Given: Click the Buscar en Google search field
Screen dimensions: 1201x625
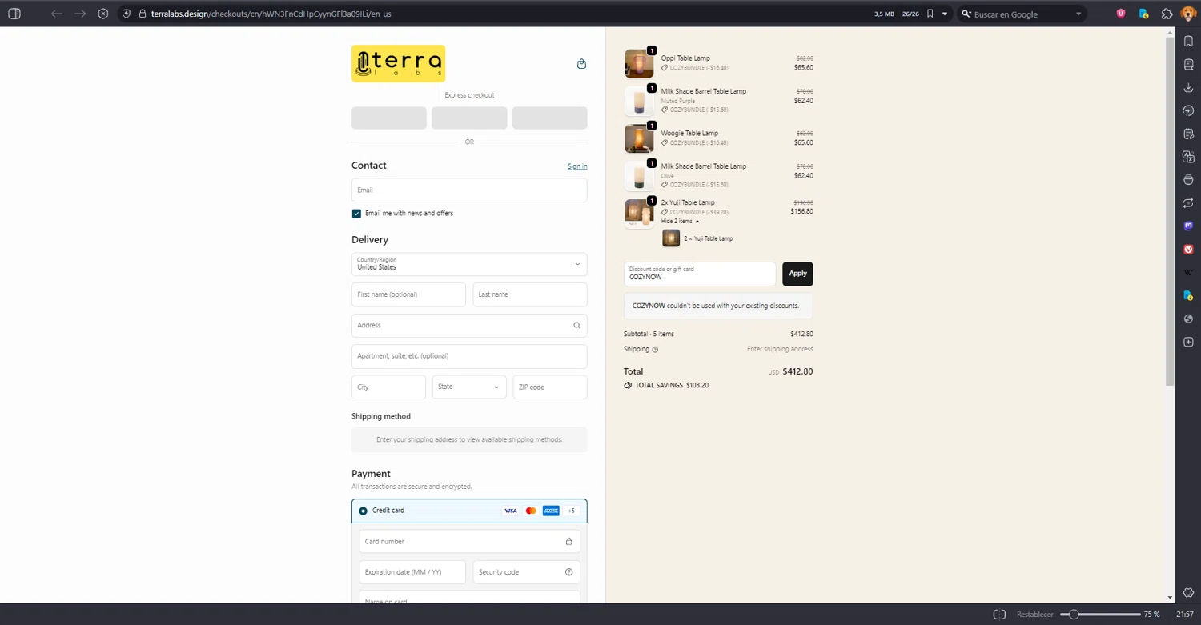Looking at the screenshot, I should (x=1022, y=14).
